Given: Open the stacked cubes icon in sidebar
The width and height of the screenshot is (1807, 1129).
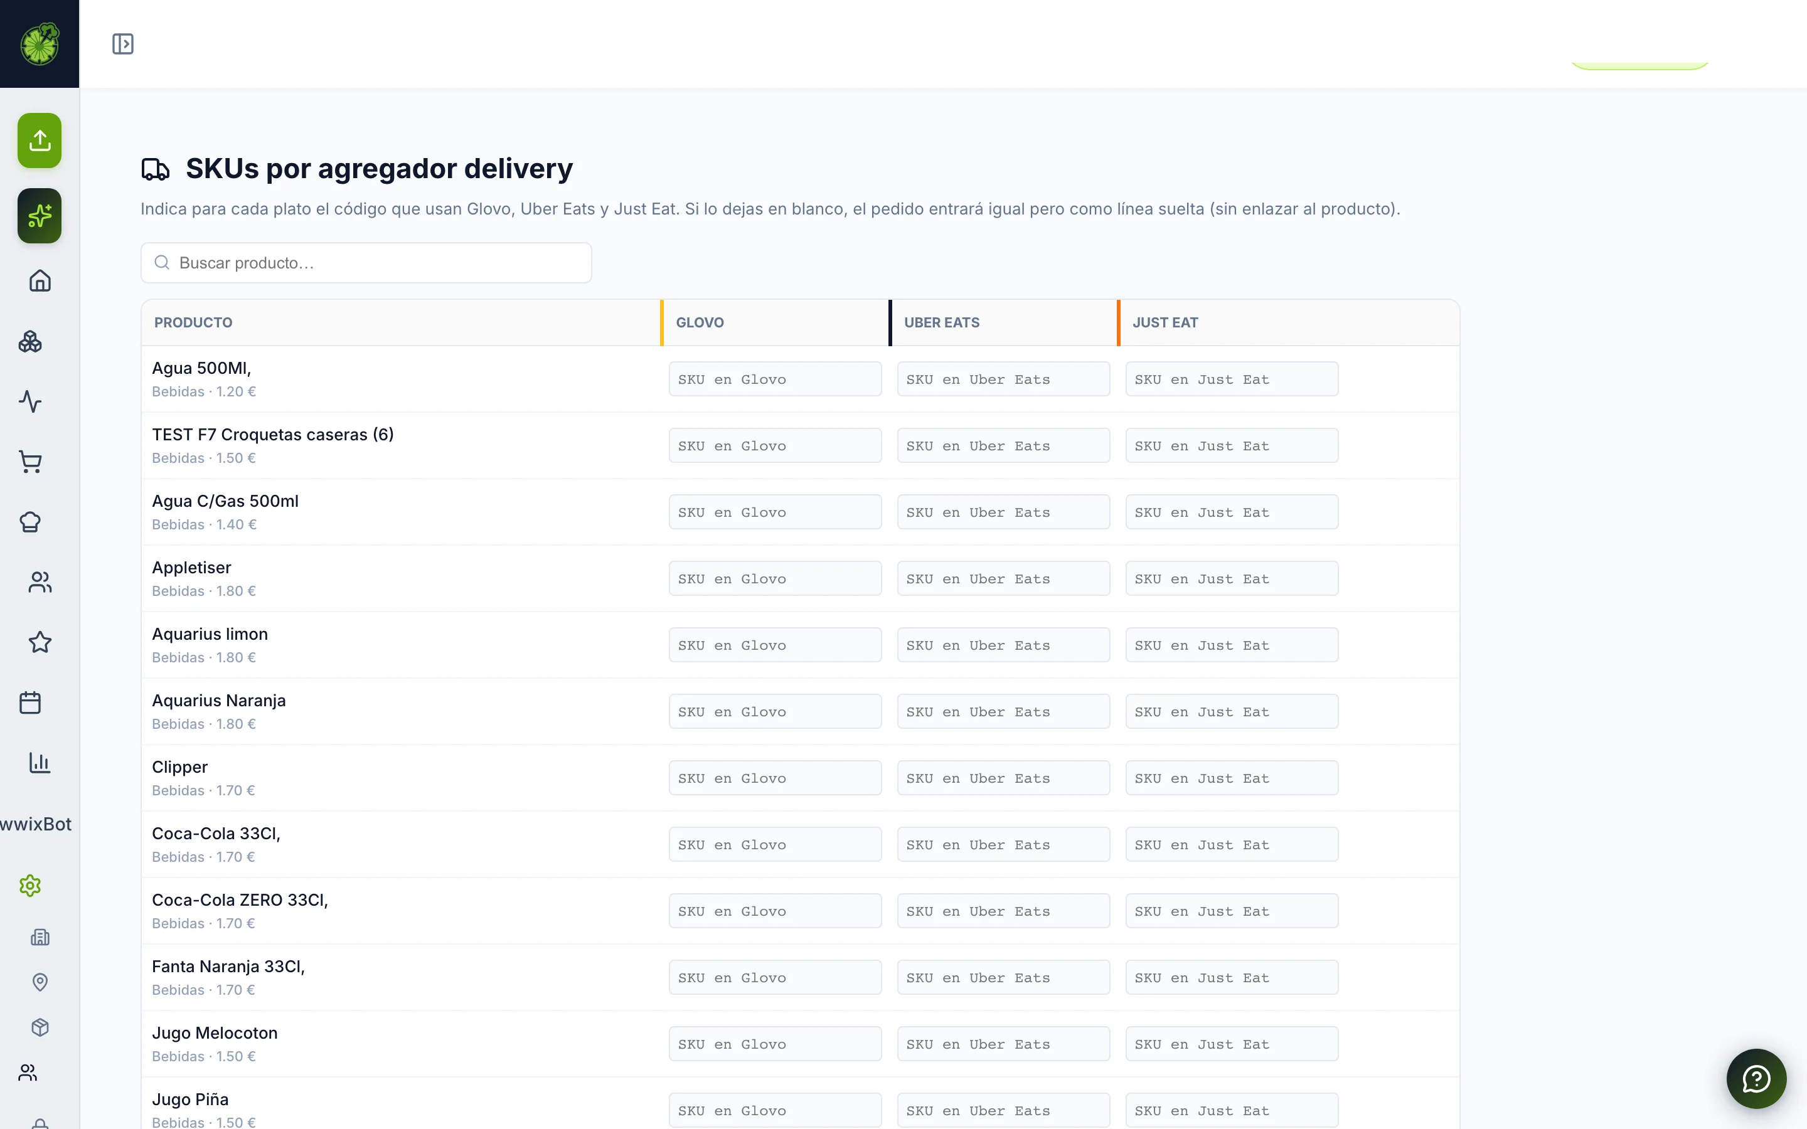Looking at the screenshot, I should [x=30, y=341].
